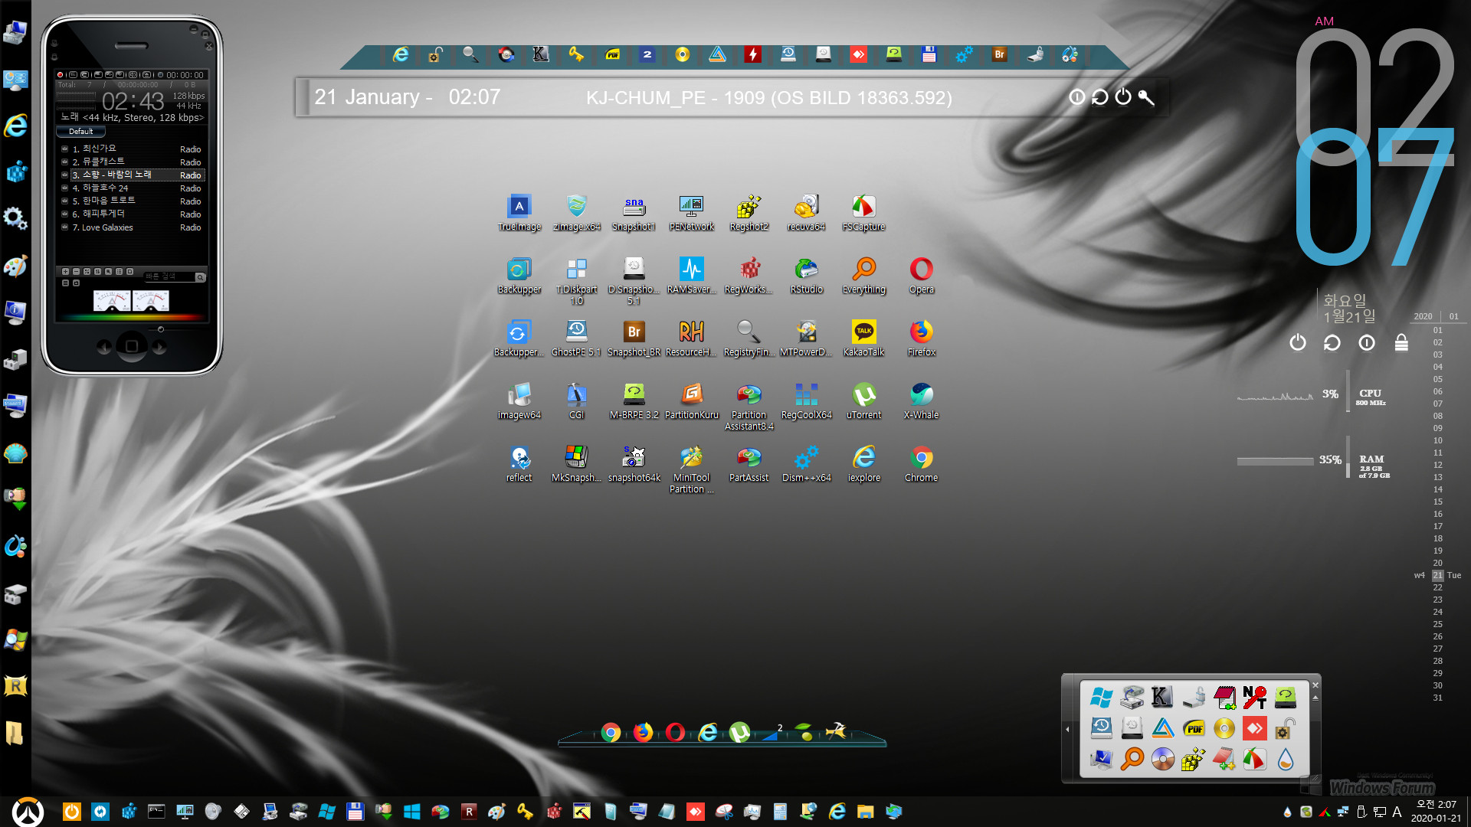Open MiniTool Partition desktop icon
Viewport: 1471px width, 827px height.
click(x=691, y=469)
